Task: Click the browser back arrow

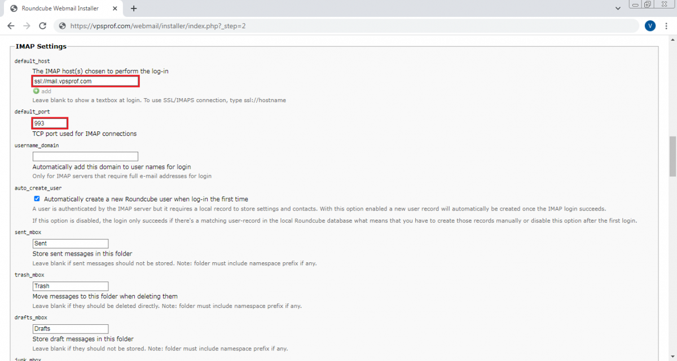Action: 11,26
